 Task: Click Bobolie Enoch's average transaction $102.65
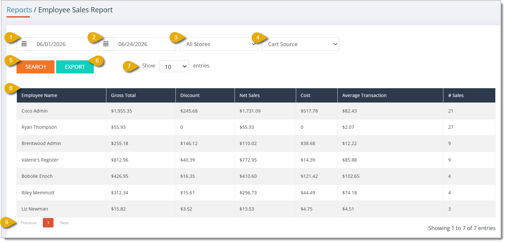pyautogui.click(x=351, y=176)
